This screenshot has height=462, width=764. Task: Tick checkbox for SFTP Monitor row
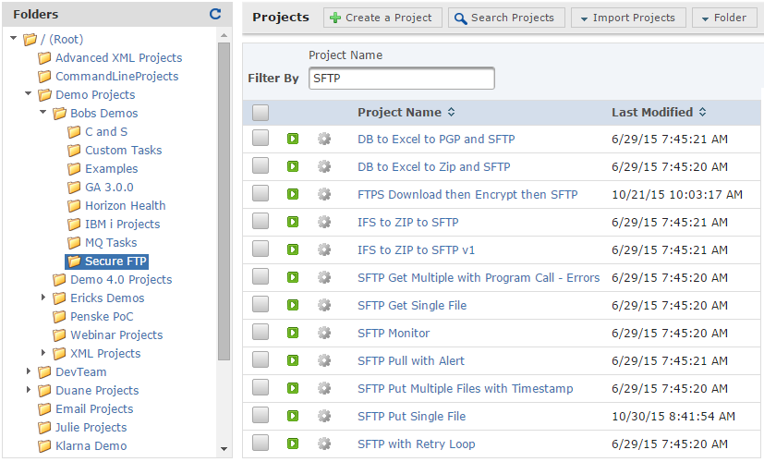click(261, 334)
